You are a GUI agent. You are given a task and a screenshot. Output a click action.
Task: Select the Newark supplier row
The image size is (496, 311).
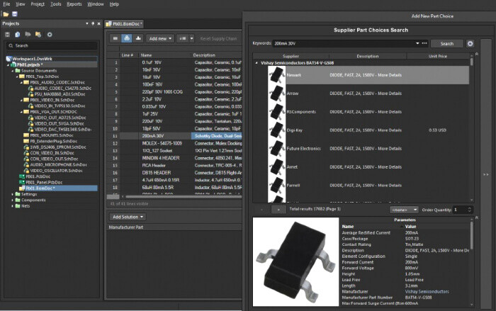tap(368, 75)
